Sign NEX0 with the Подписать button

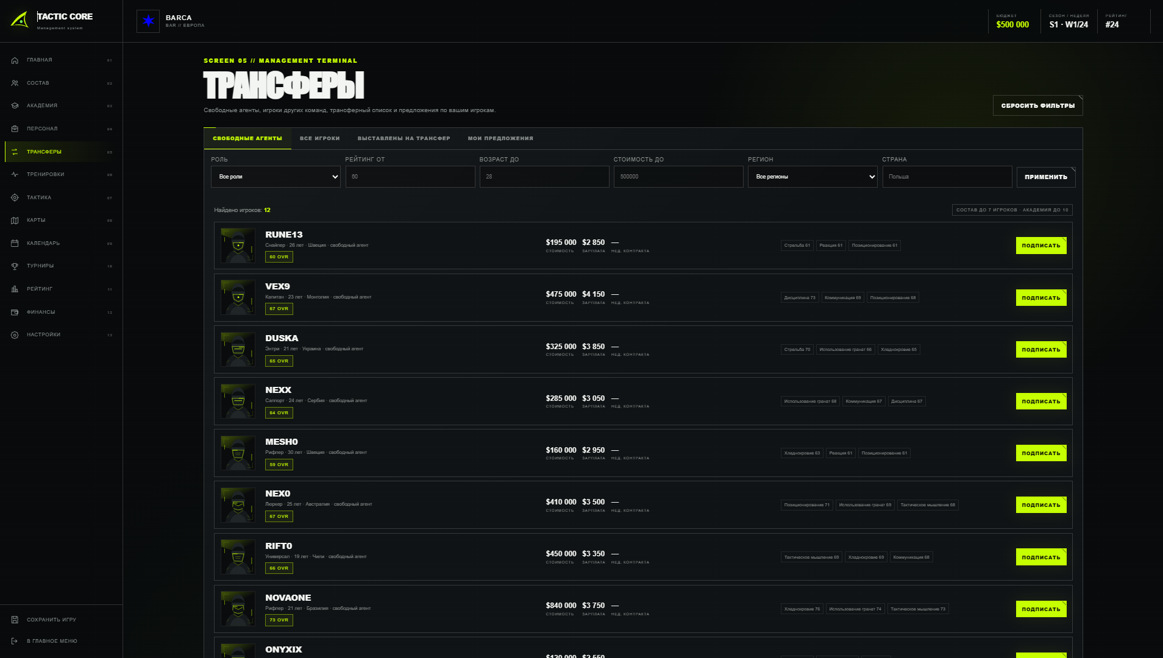pyautogui.click(x=1041, y=505)
